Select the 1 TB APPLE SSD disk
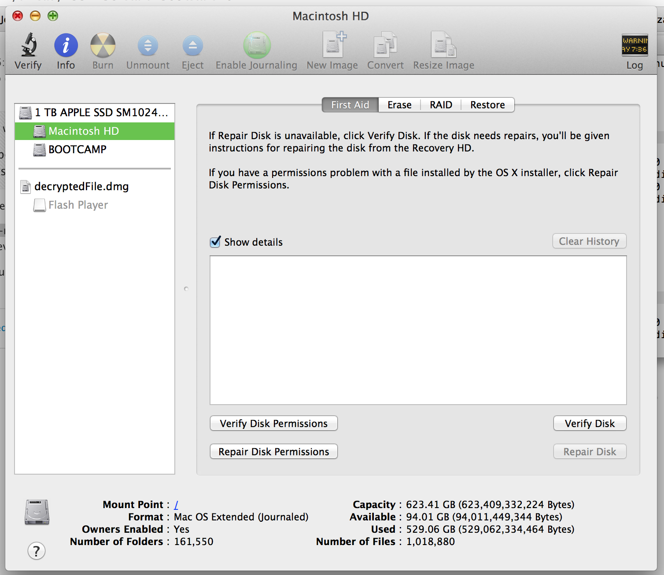 95,113
